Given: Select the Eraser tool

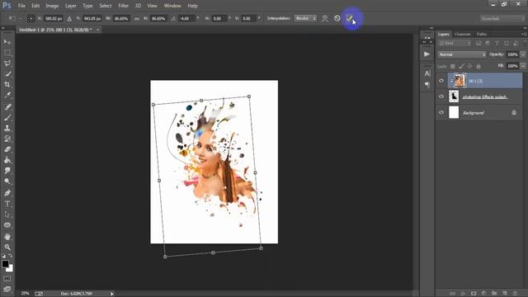Looking at the screenshot, I should (x=7, y=149).
